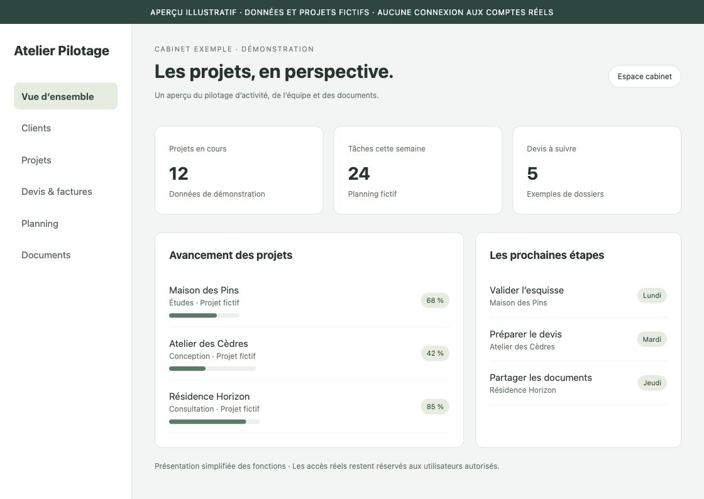Viewport: 704px width, 499px height.
Task: Click the CABINET EXEMPLE · DÉMONSTRATION label
Action: pos(234,49)
